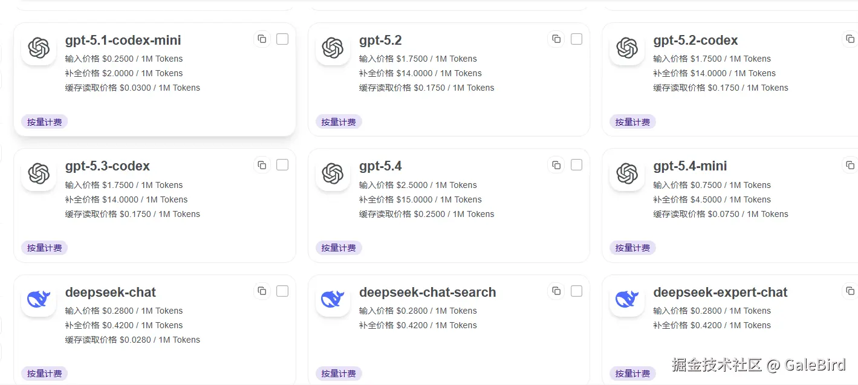Select gpt-5.4-mini input price $0.7500 line
Image resolution: width=858 pixels, height=385 pixels.
[712, 185]
